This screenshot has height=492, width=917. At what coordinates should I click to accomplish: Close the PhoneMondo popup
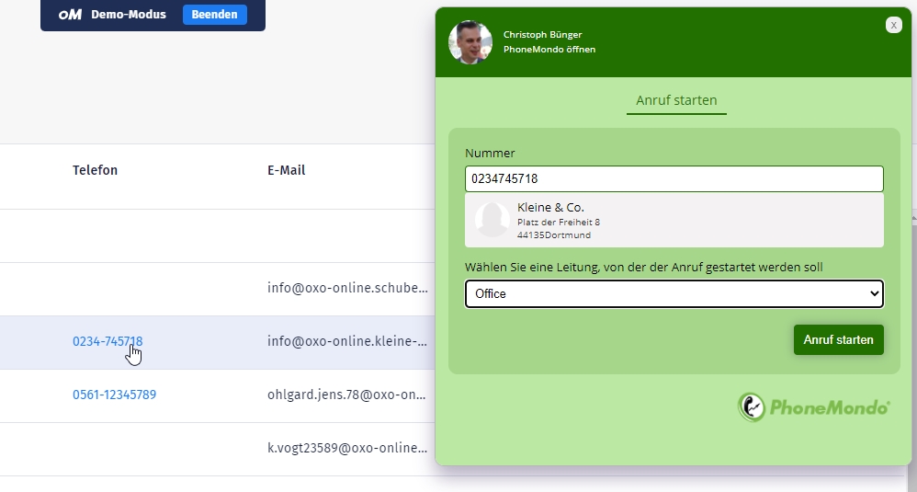point(893,26)
